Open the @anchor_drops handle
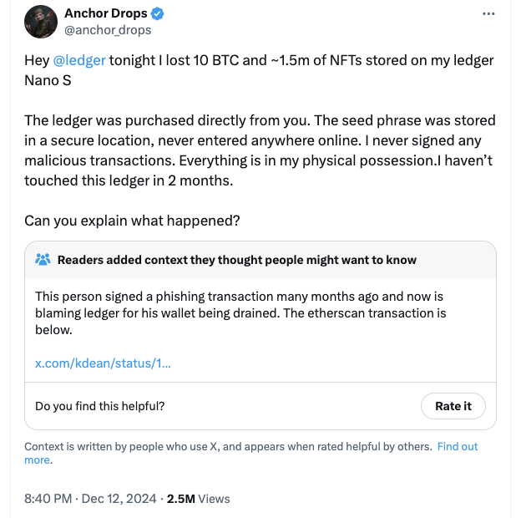521x518 pixels. click(x=108, y=30)
